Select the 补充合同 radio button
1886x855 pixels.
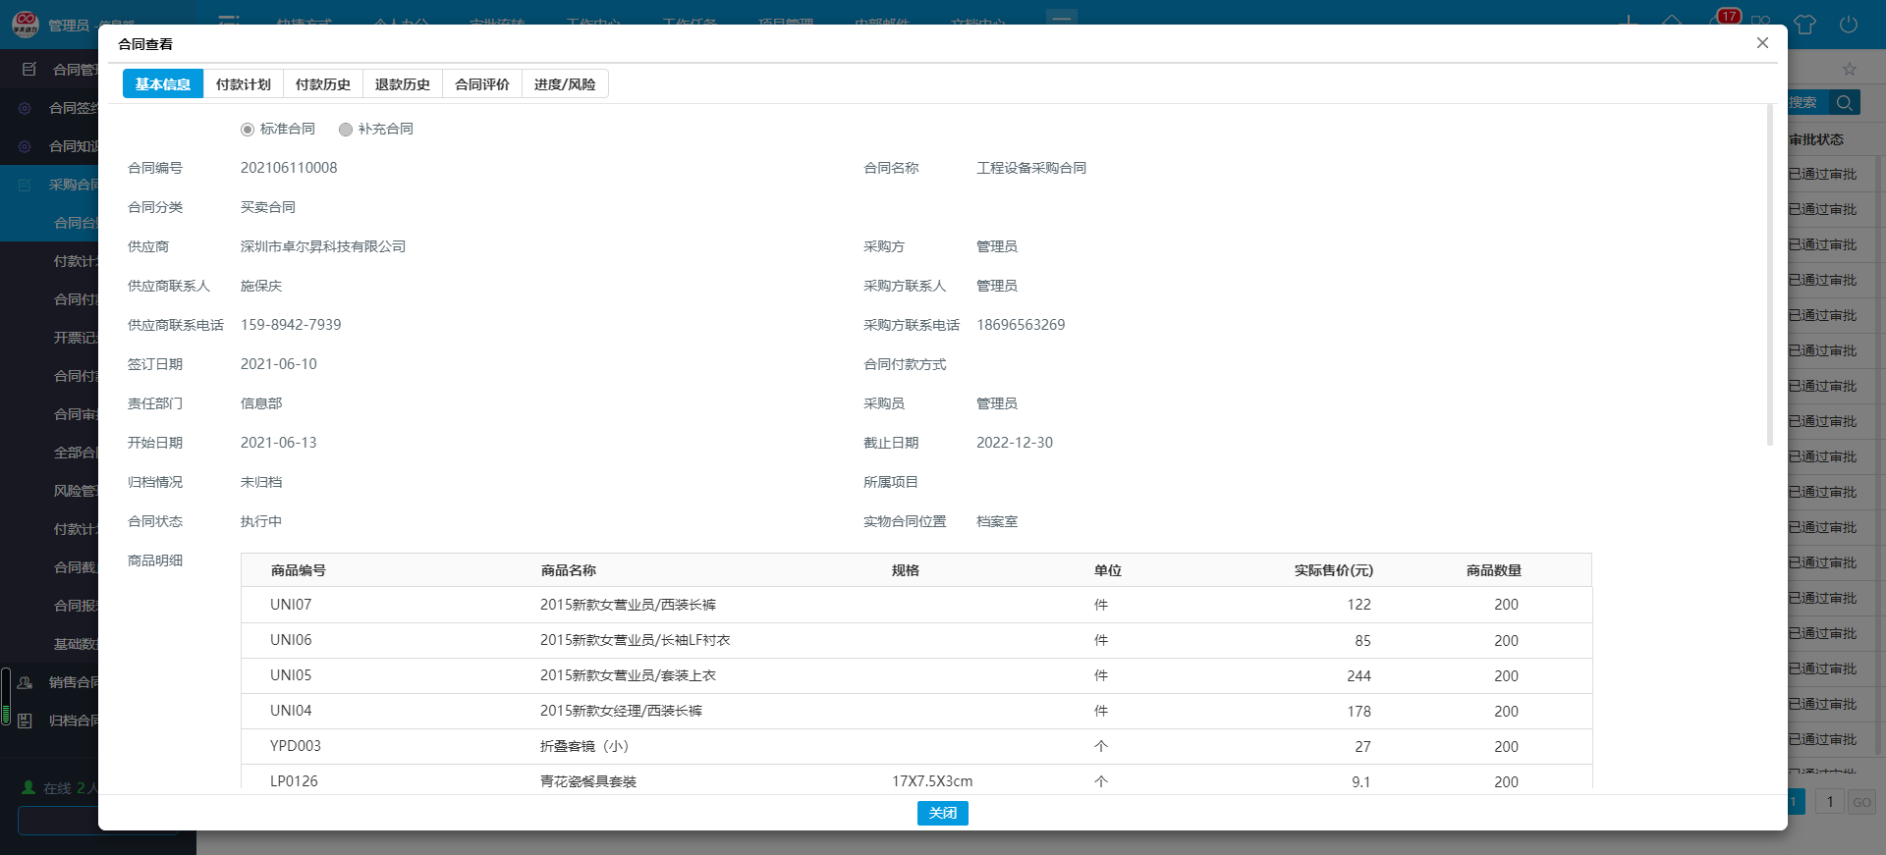(x=346, y=130)
